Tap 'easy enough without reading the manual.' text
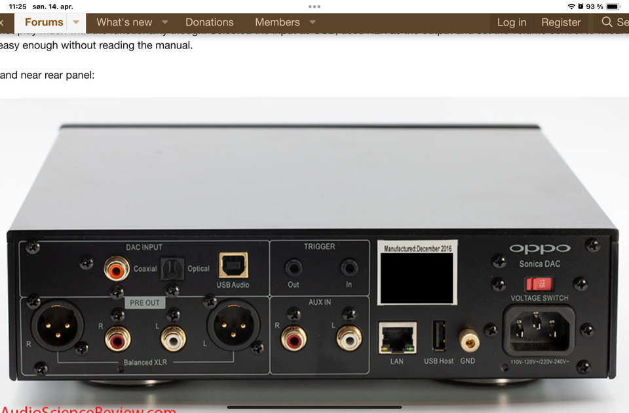Viewport: 629px width, 413px height. pyautogui.click(x=96, y=45)
